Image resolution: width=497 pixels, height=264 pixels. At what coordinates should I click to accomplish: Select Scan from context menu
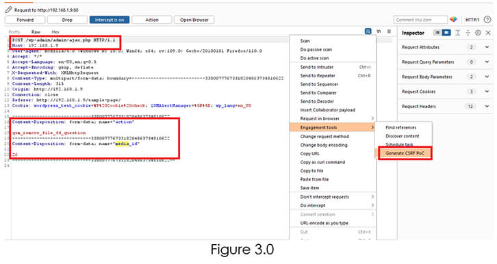click(x=333, y=41)
